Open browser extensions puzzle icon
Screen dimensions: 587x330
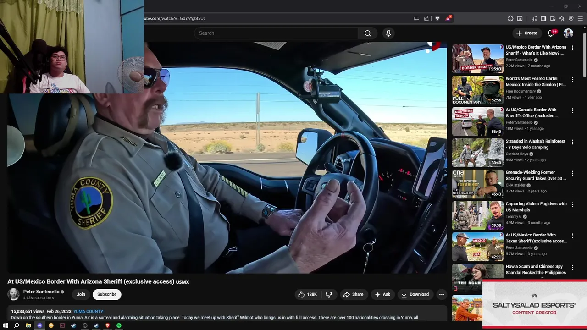510,18
